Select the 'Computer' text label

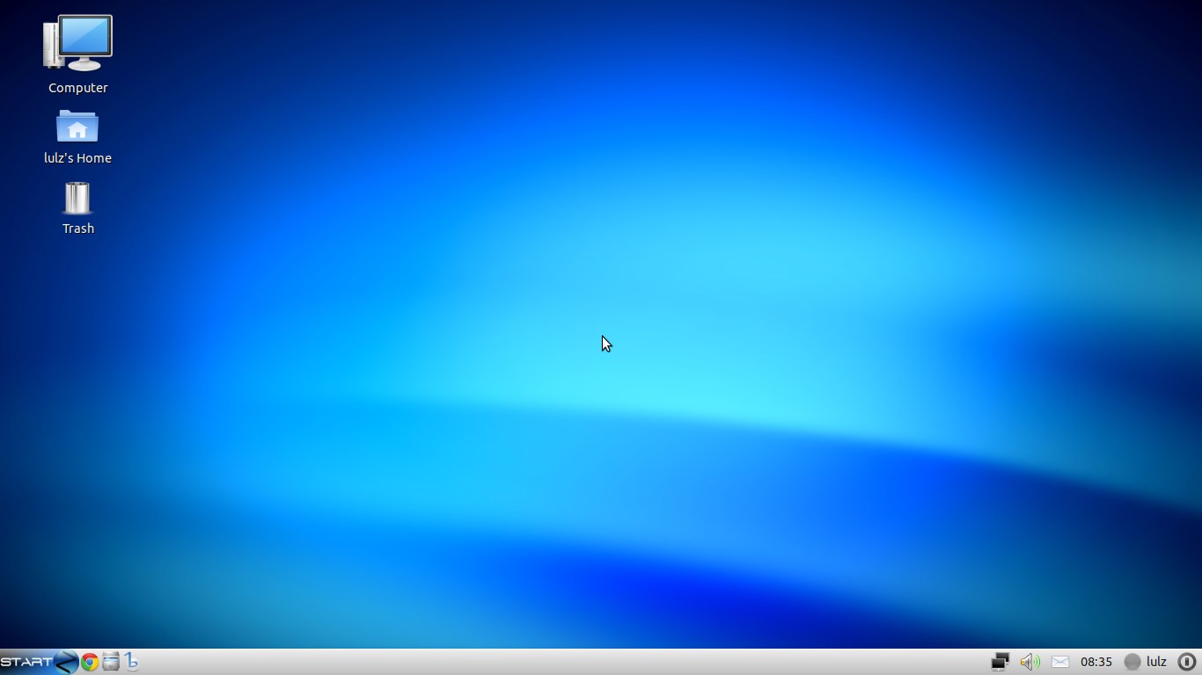(77, 88)
